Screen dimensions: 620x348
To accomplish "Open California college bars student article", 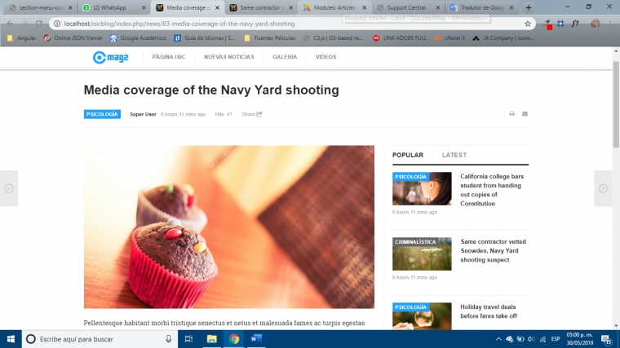I will click(491, 190).
